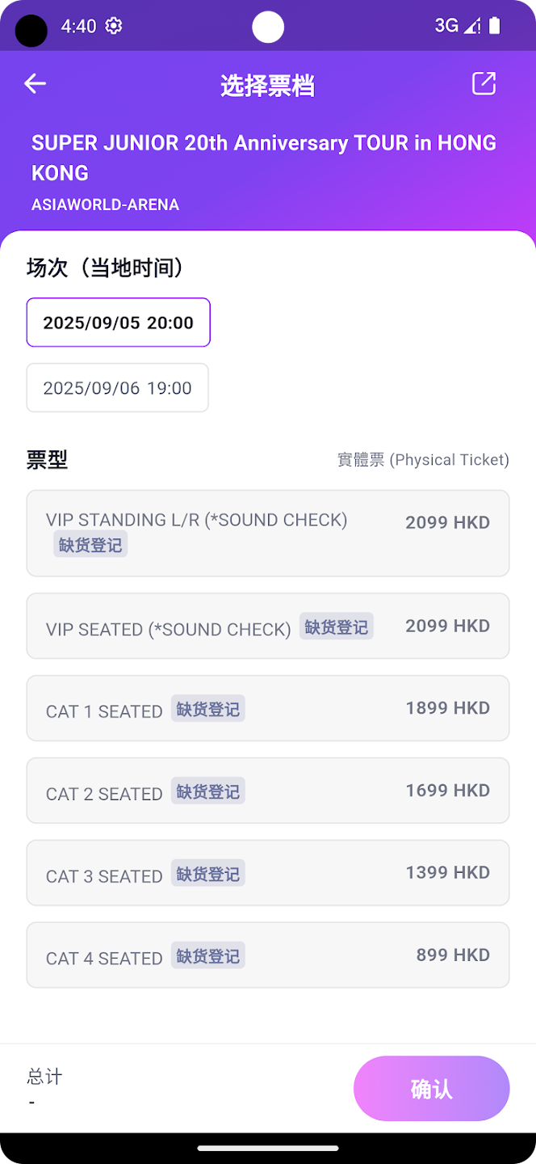This screenshot has height=1164, width=536.
Task: Open the share icon in header
Action: [x=484, y=83]
